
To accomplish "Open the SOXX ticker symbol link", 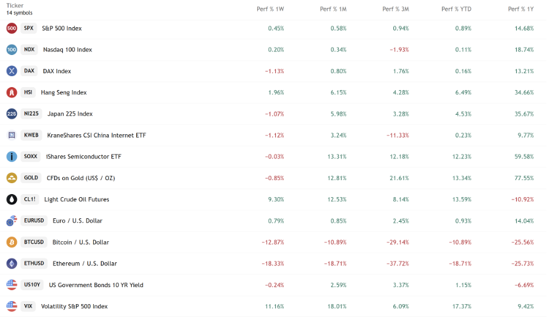I will (x=30, y=157).
